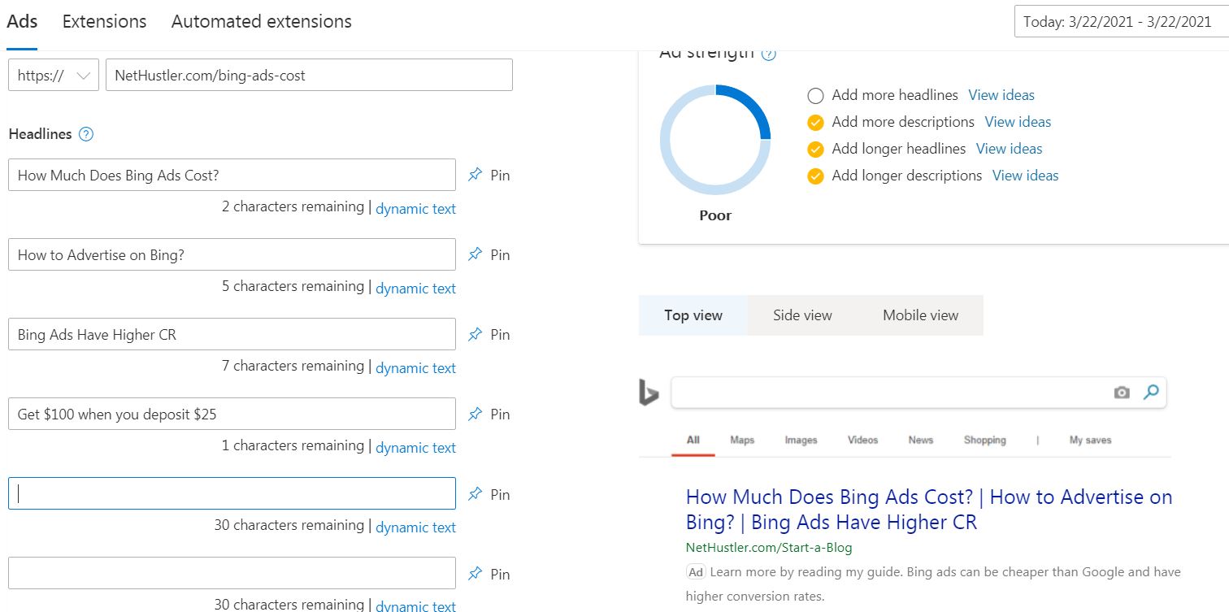The height and width of the screenshot is (612, 1229).
Task: Click the last empty headline input field
Action: click(x=232, y=573)
